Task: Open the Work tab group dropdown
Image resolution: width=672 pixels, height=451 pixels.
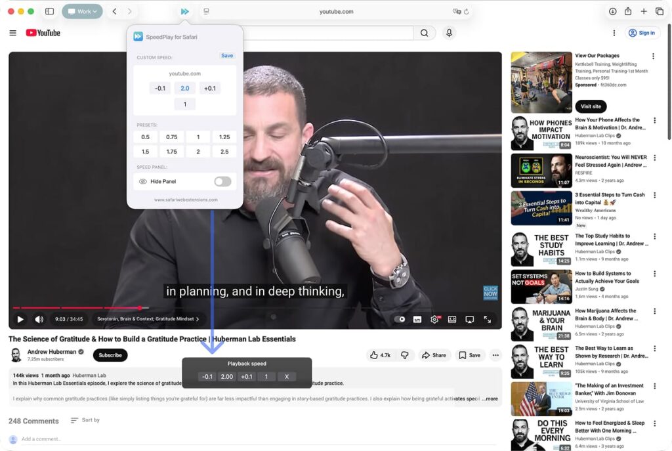Action: pos(82,11)
